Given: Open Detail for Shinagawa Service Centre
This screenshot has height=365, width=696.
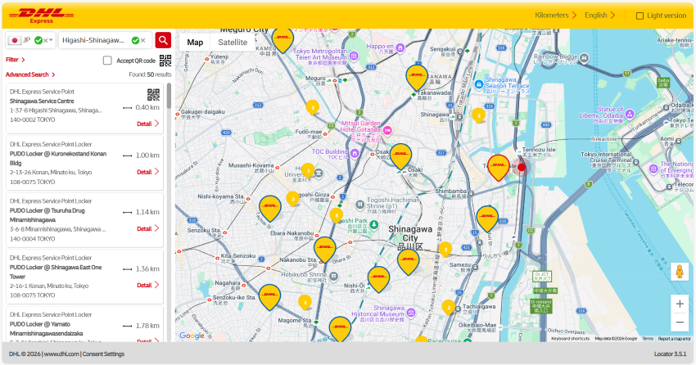Looking at the screenshot, I should [x=147, y=124].
